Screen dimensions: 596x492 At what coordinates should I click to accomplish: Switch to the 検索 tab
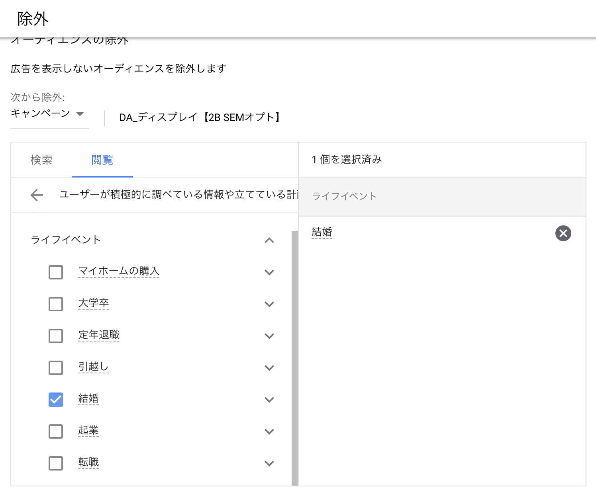tap(41, 160)
